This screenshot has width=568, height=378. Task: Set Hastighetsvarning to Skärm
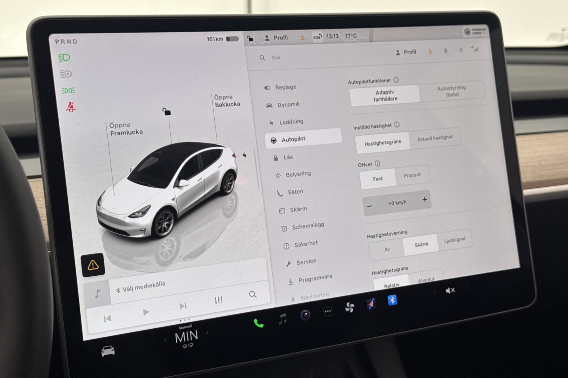tap(421, 244)
